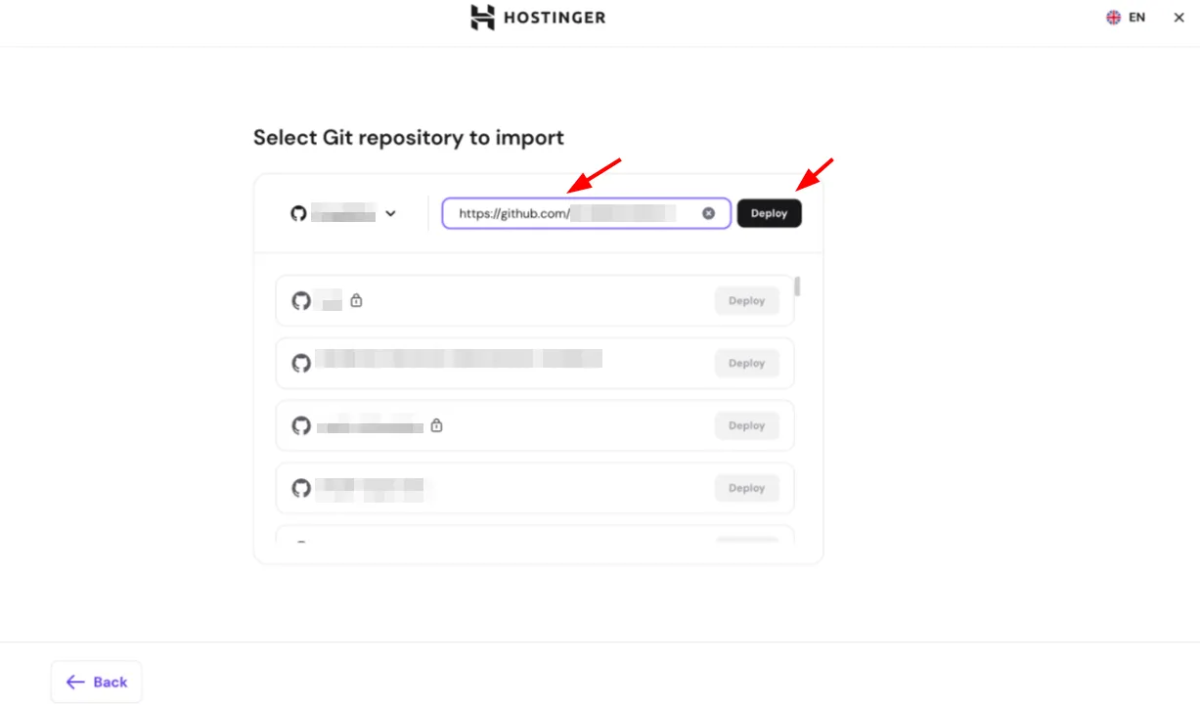Click GitHub icon of first repository row

coord(301,301)
